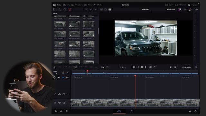206x116 pixels.
Task: Click the jog wheel dot control
Action: (123, 67)
